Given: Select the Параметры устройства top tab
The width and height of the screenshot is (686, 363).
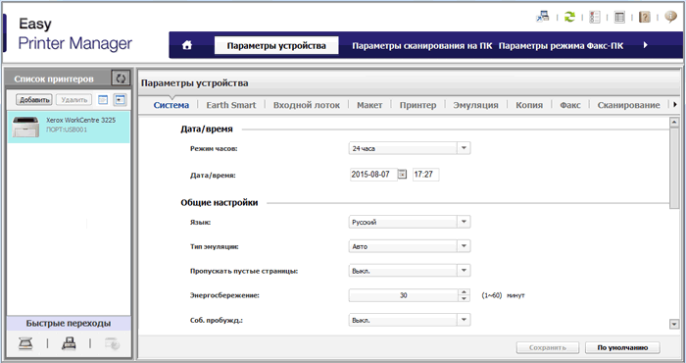Looking at the screenshot, I should click(x=276, y=45).
